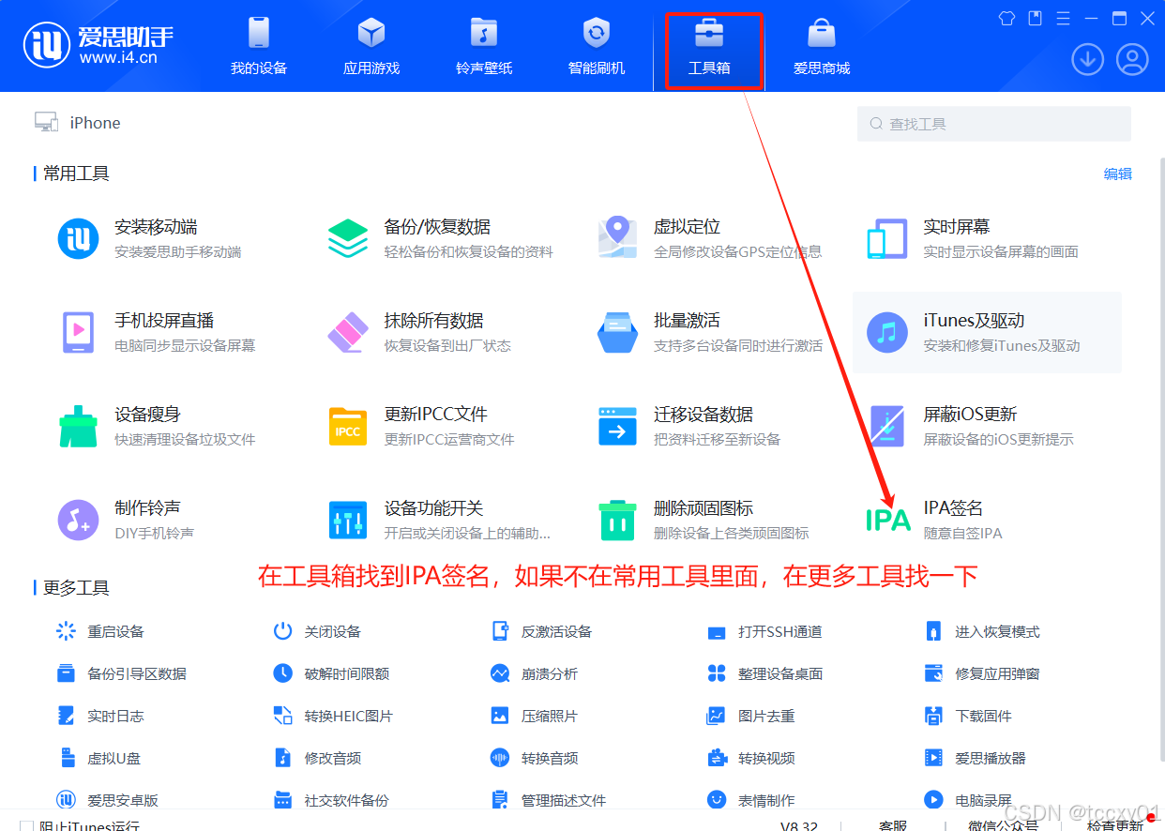Image resolution: width=1165 pixels, height=831 pixels.
Task: Open 修改音频 tool
Action: tap(318, 758)
